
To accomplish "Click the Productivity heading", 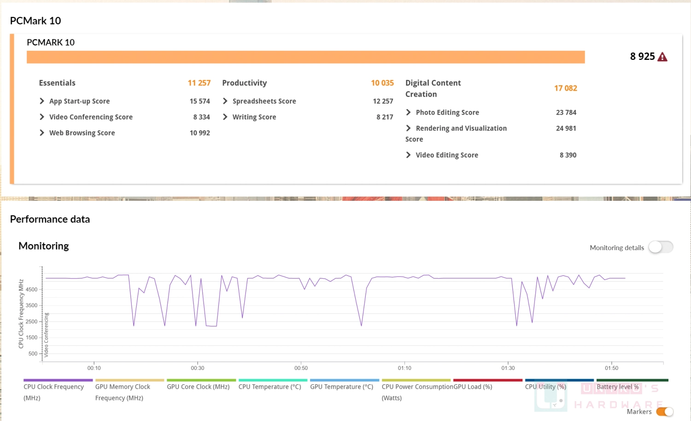I will [245, 83].
